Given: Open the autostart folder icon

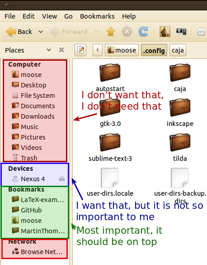Looking at the screenshot, I should click(x=110, y=72).
